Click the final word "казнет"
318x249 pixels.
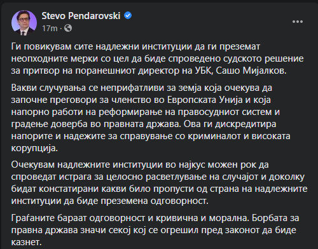25,242
